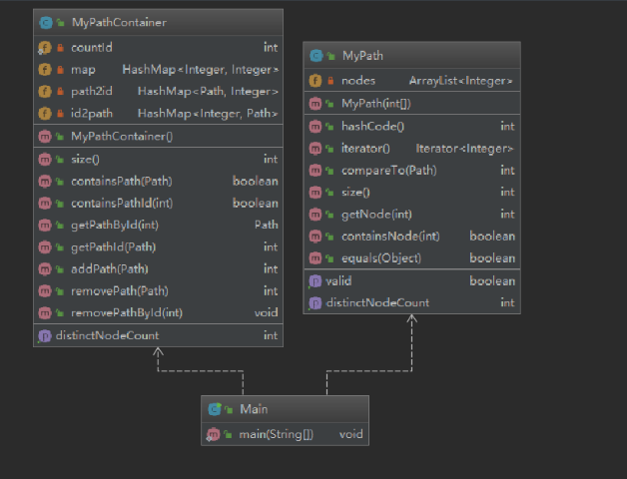Click property icon of MyPath distinctNodeCount

[x=315, y=303]
